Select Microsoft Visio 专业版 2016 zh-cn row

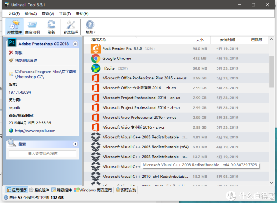pos(176,127)
